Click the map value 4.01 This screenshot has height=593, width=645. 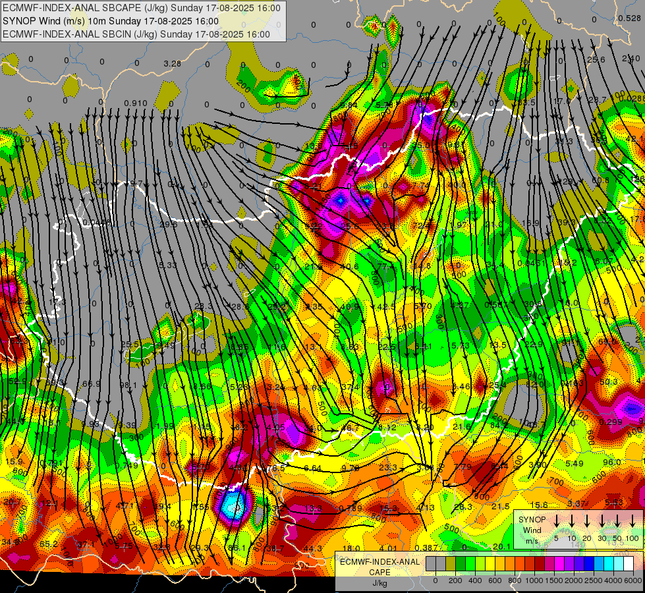[x=388, y=548]
